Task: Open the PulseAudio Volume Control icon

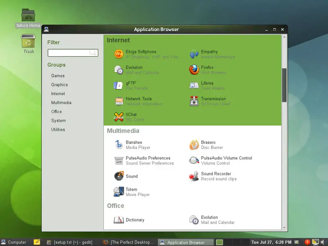Action: (x=194, y=160)
